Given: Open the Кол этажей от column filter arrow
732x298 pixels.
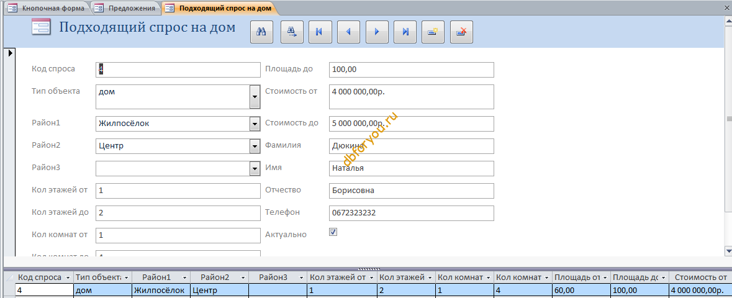Looking at the screenshot, I should click(371, 278).
